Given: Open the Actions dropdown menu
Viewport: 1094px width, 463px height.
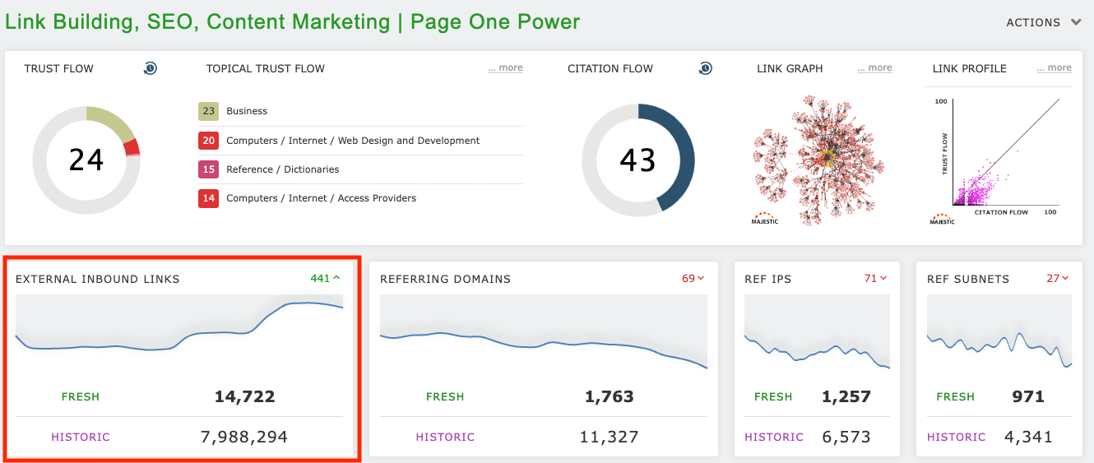Looking at the screenshot, I should pyautogui.click(x=1043, y=22).
